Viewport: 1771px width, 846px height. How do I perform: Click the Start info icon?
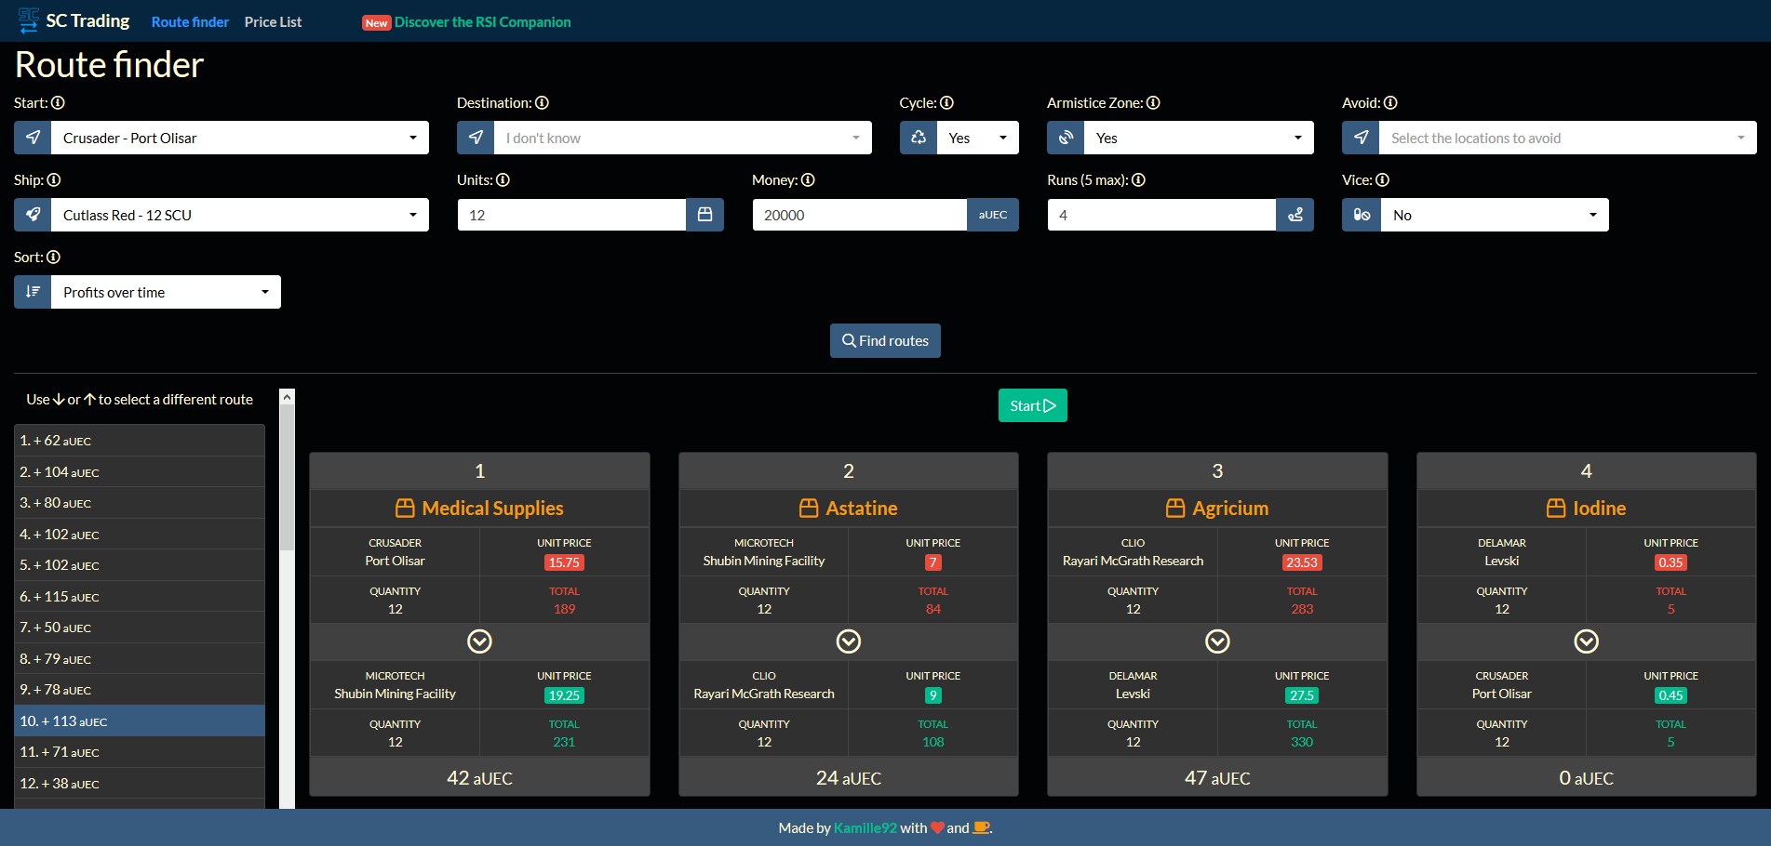pos(58,103)
